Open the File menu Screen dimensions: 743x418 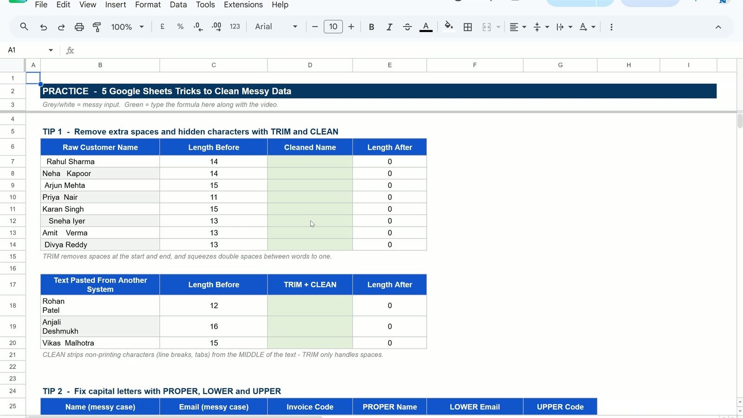pyautogui.click(x=41, y=5)
